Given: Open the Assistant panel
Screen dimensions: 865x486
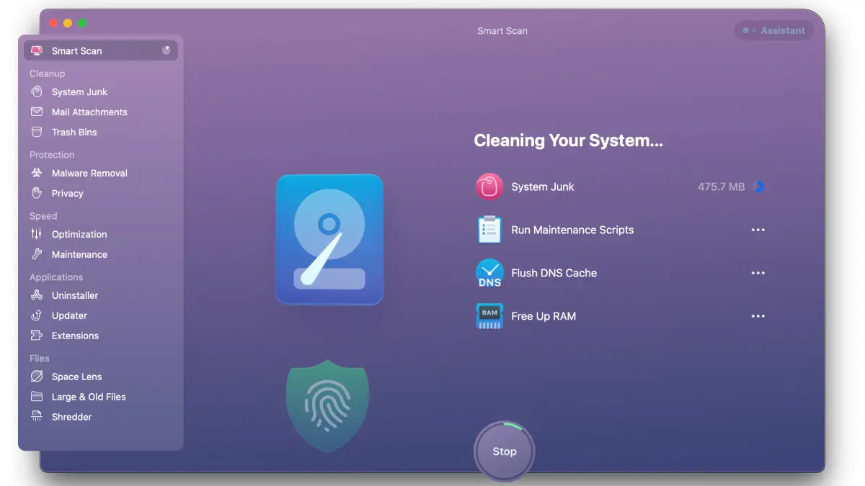Looking at the screenshot, I should tap(774, 30).
